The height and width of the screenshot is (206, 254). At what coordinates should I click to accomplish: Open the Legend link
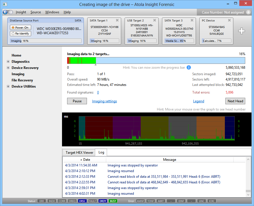pos(198,101)
